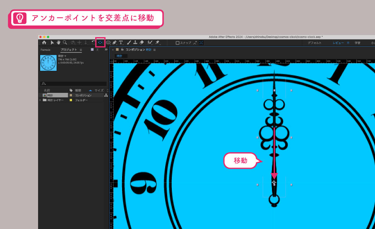
Task: Sort by the サイズ column header
Action: [99, 90]
